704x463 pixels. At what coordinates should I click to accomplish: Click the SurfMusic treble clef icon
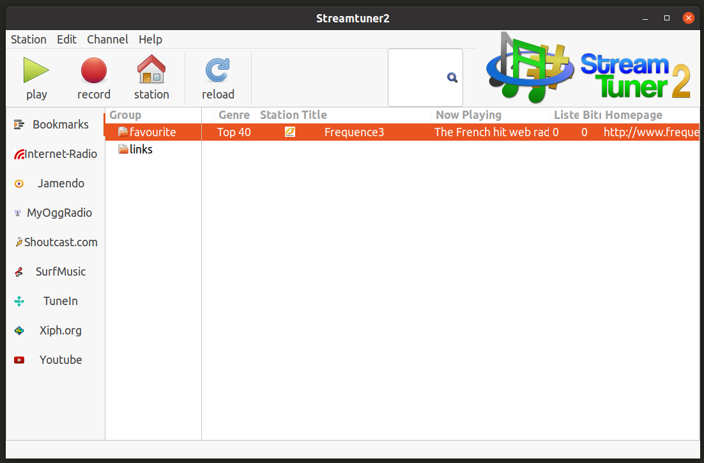click(x=19, y=272)
